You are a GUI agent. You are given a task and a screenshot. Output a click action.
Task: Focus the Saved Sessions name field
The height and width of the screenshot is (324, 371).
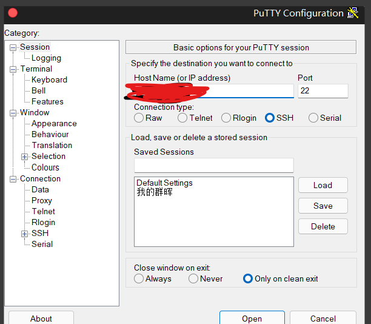pyautogui.click(x=214, y=165)
